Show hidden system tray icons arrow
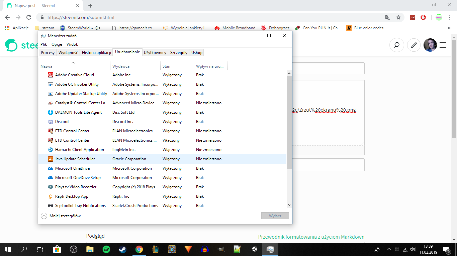457x256 pixels. [x=389, y=249]
